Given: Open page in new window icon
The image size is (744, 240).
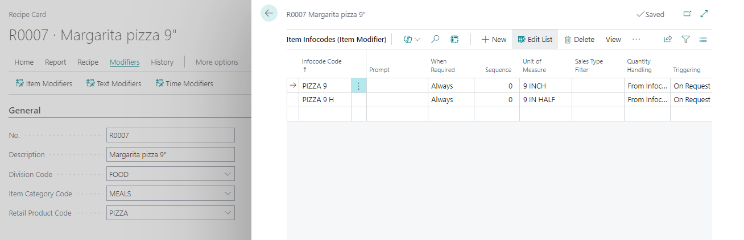Looking at the screenshot, I should tap(687, 14).
